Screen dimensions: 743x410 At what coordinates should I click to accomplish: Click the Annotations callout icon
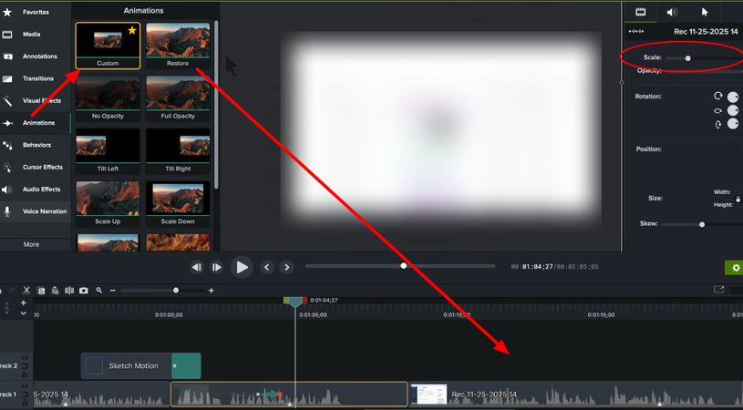[7, 56]
